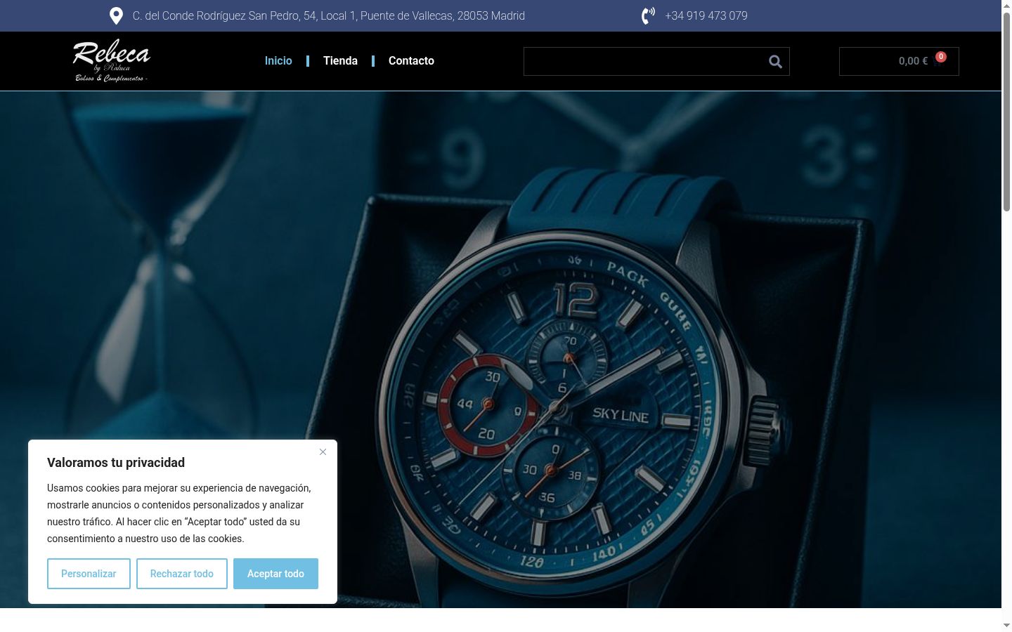Click the Rebeca store logo
1012x632 pixels.
pyautogui.click(x=112, y=60)
